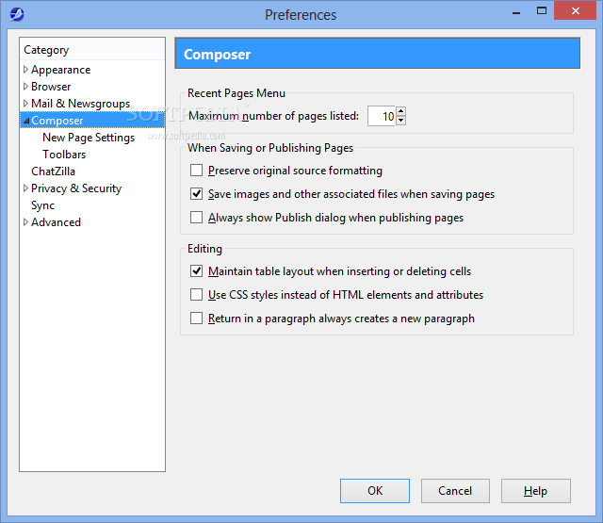Open Privacy & Security preferences
This screenshot has width=603, height=523.
coord(76,188)
